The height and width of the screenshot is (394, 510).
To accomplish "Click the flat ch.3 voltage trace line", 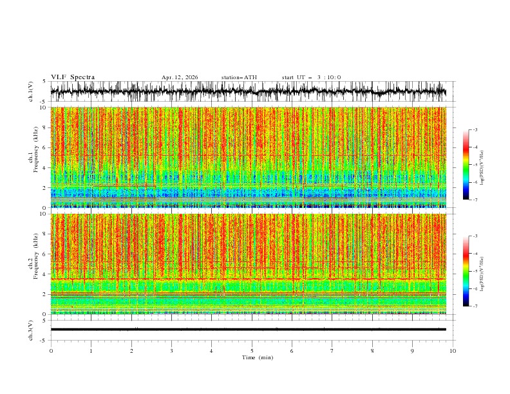I will point(248,330).
